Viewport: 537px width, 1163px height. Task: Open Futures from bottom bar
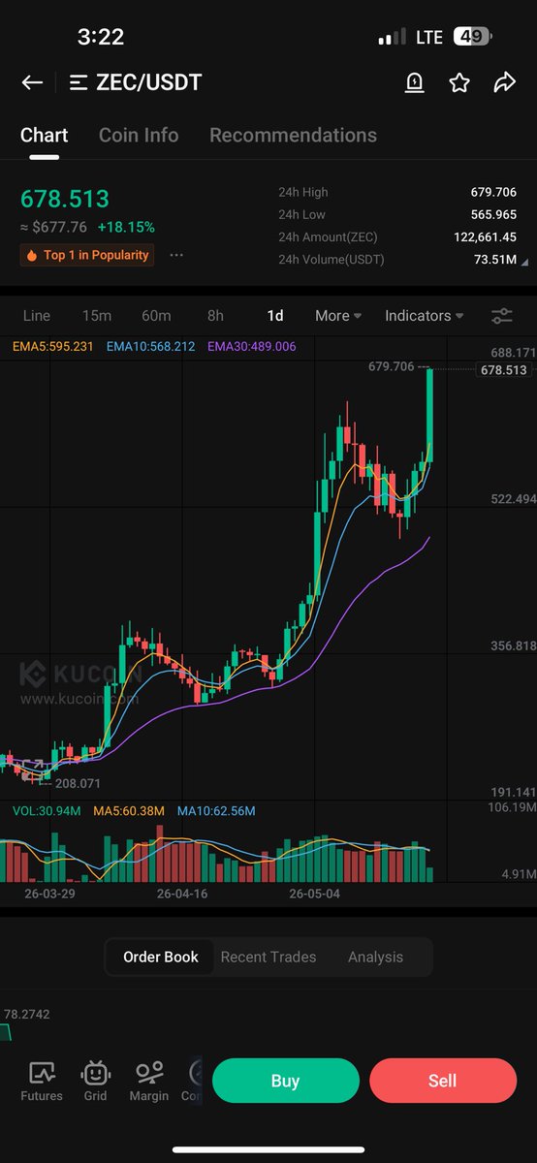coord(42,1081)
